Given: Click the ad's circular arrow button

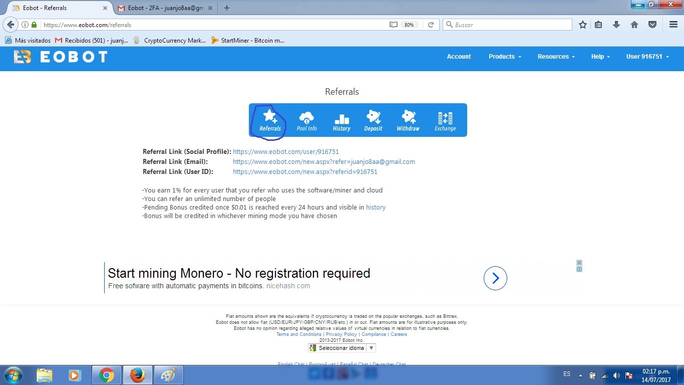Looking at the screenshot, I should click(x=495, y=278).
